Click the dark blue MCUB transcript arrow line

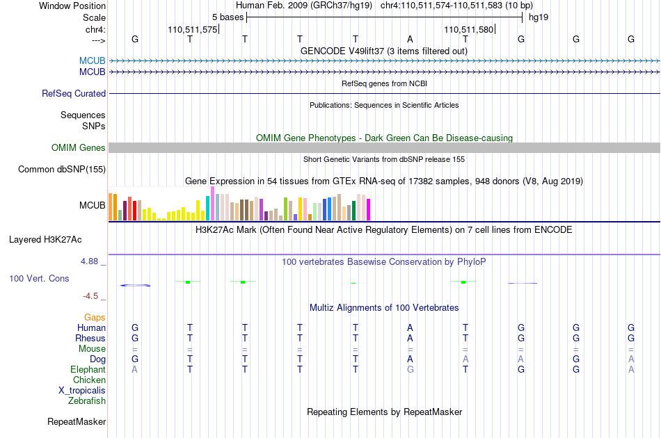click(385, 72)
